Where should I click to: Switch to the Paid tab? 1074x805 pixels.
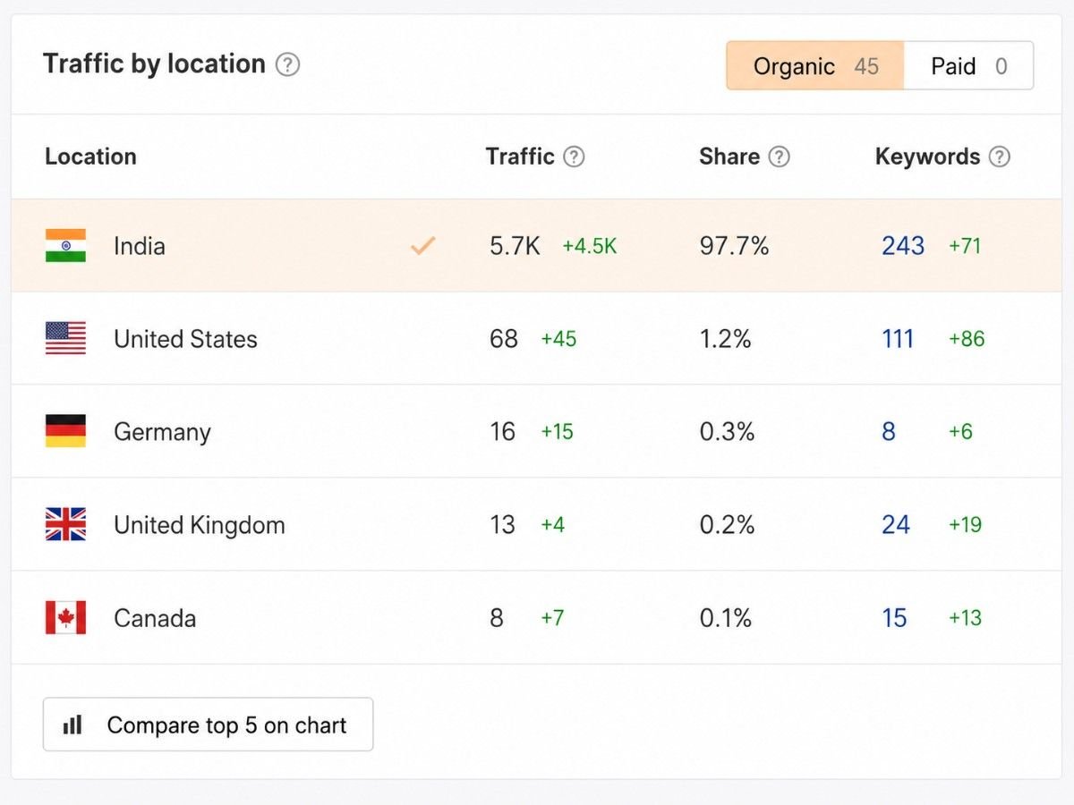(x=969, y=66)
